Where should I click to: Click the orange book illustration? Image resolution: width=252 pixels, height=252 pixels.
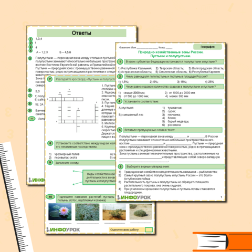pos(222,242)
